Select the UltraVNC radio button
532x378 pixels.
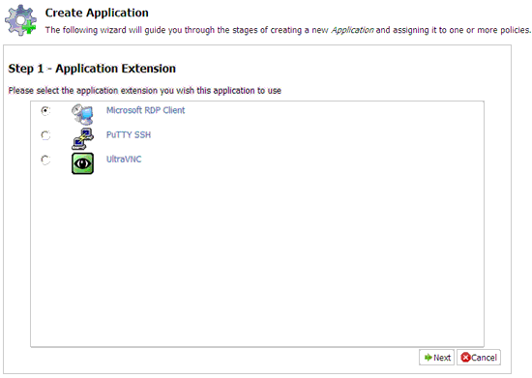tap(45, 160)
